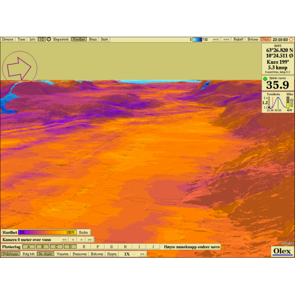The width and height of the screenshot is (295, 295).
Task: Click the Endre button for hardness
Action: [84, 233]
